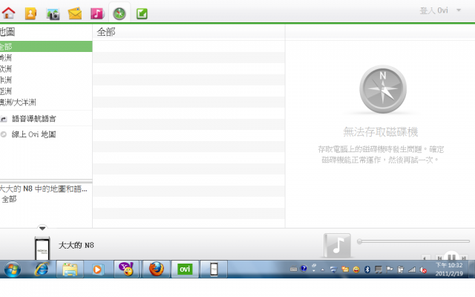Switch to Firefox in taskbar
This screenshot has height=297, width=475.
pyautogui.click(x=157, y=269)
